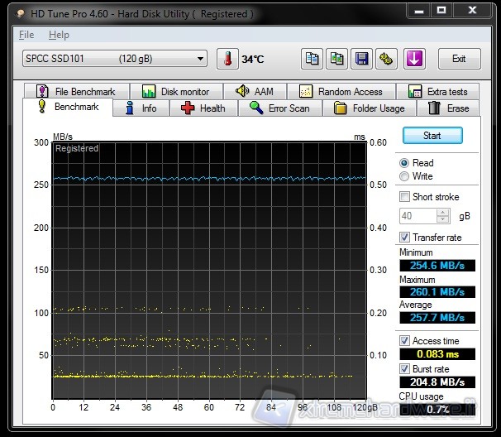This screenshot has width=501, height=437.
Task: Click the purple down-arrow icon
Action: [x=414, y=59]
